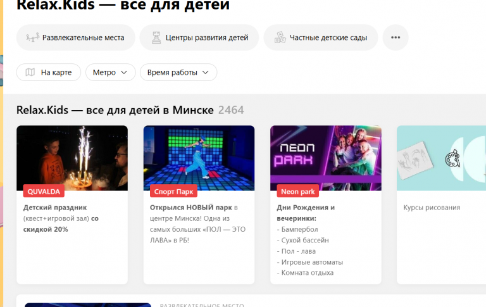The width and height of the screenshot is (486, 307).
Task: Select the Частные детские сады category
Action: tap(321, 37)
